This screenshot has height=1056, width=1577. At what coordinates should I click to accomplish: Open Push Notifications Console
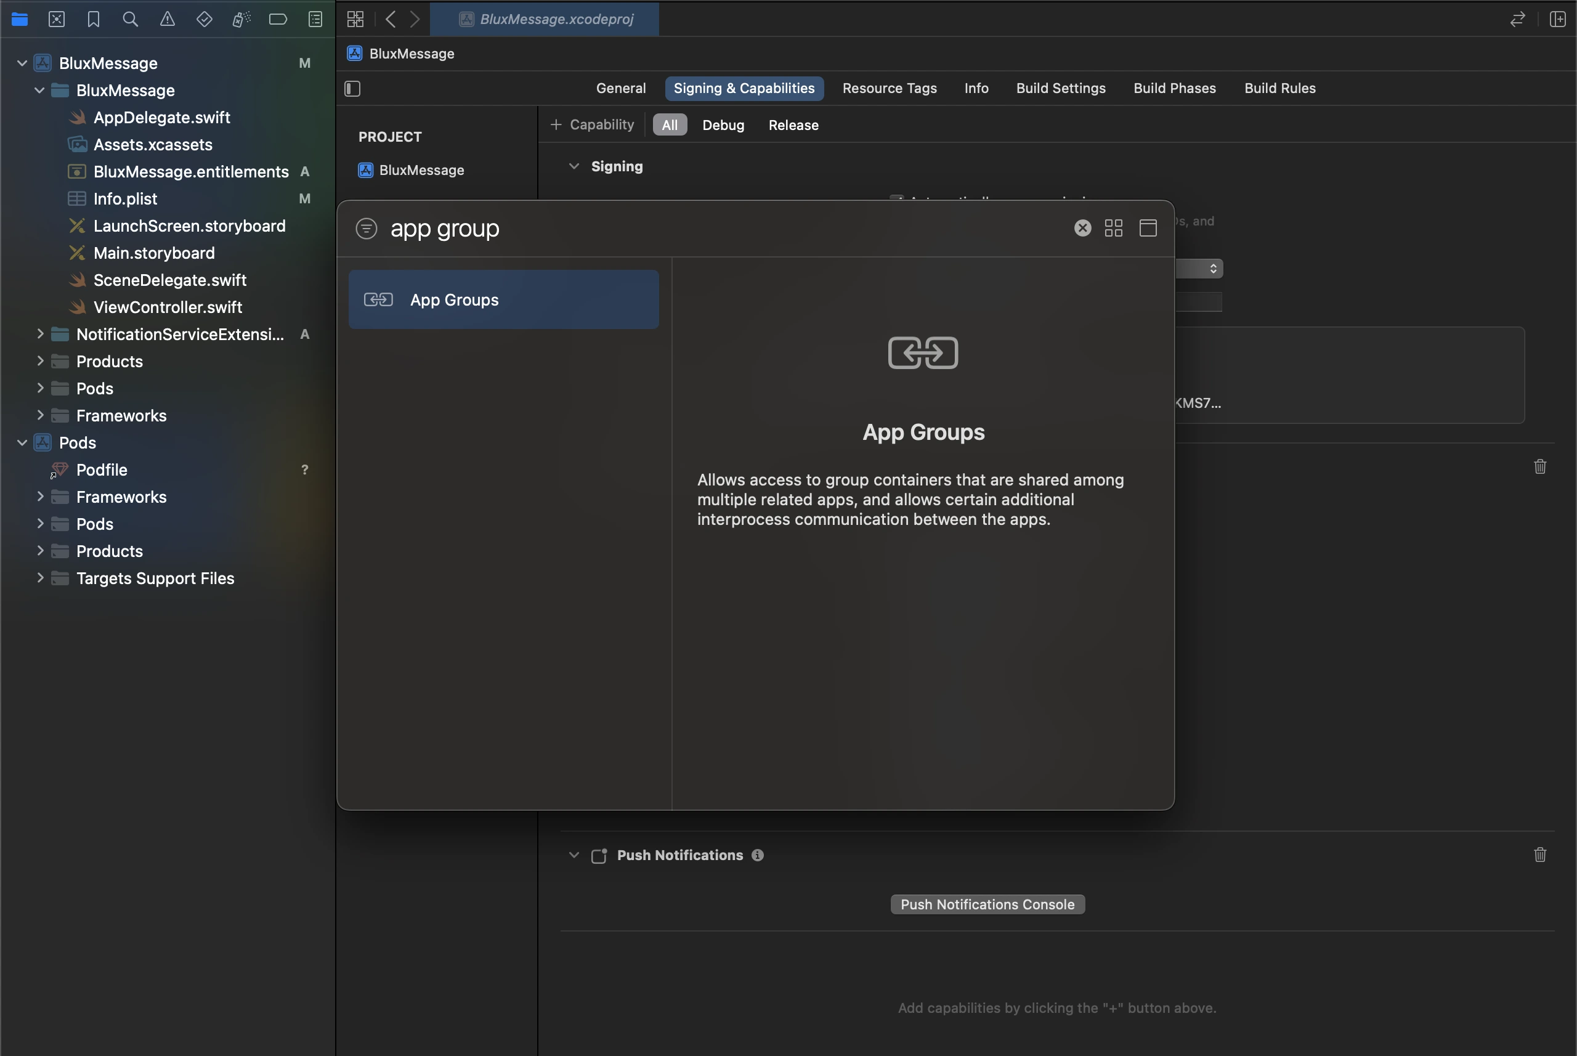coord(987,904)
